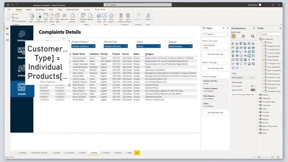Create a New measure
Image resolution: width=288 pixels, height=162 pixels.
coord(121,18)
